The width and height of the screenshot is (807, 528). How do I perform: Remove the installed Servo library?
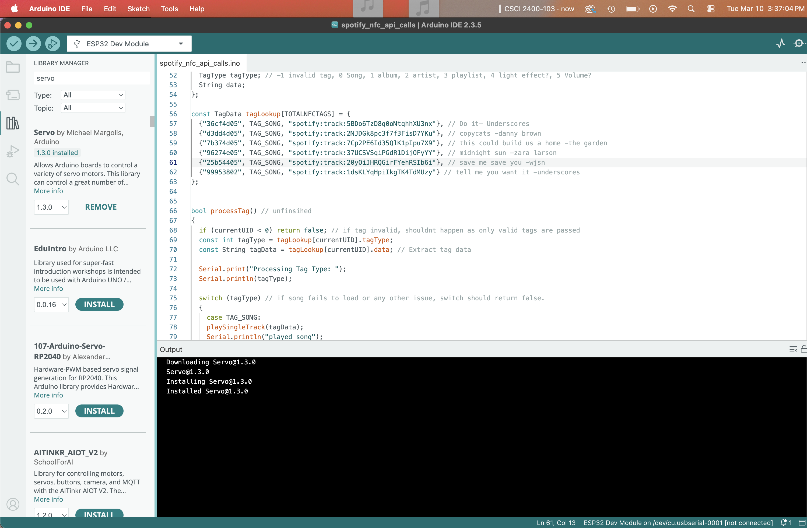100,207
